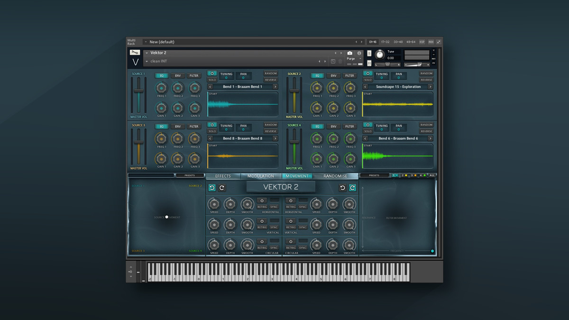Click the Source 1 Master Vol slider

click(x=139, y=95)
